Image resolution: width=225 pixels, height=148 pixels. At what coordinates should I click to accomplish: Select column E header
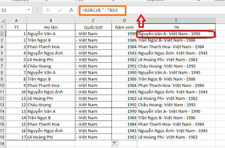click(x=176, y=21)
